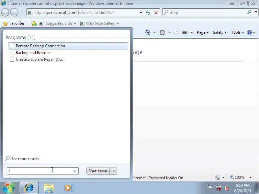
Task: Click See more results link
Action: 25,159
